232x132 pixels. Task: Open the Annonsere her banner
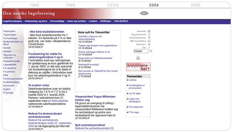click(x=138, y=67)
